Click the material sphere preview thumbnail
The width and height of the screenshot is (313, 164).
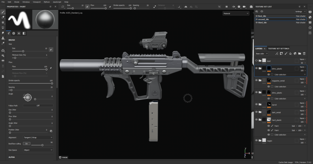pyautogui.click(x=45, y=20)
